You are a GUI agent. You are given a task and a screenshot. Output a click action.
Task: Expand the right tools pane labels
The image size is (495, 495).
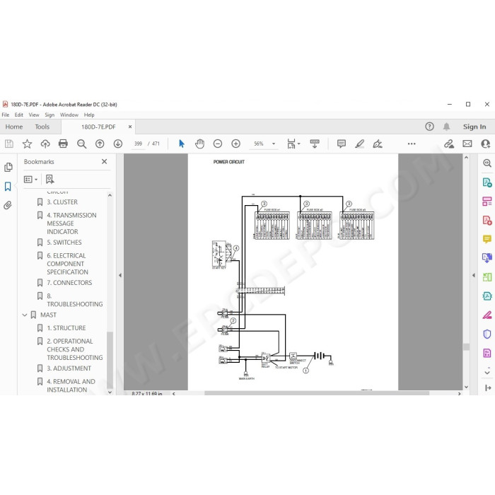487,388
